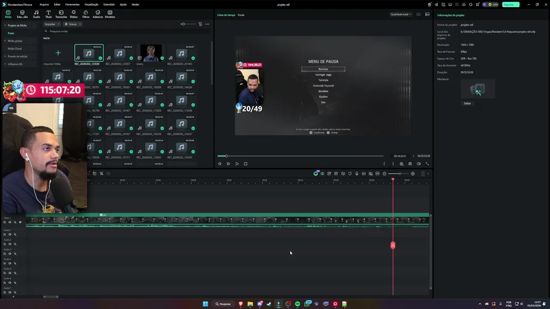Mute the Áudio 4 track
This screenshot has height=309, width=550.
[10, 263]
